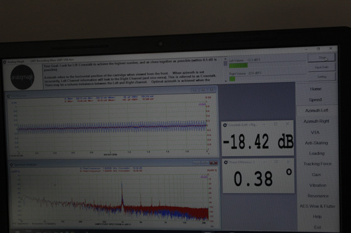Viewport: 351px width, 233px height.
Task: Open the Gain test
Action: [x=317, y=174]
